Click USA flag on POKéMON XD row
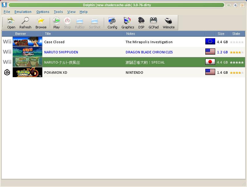 click(x=210, y=72)
